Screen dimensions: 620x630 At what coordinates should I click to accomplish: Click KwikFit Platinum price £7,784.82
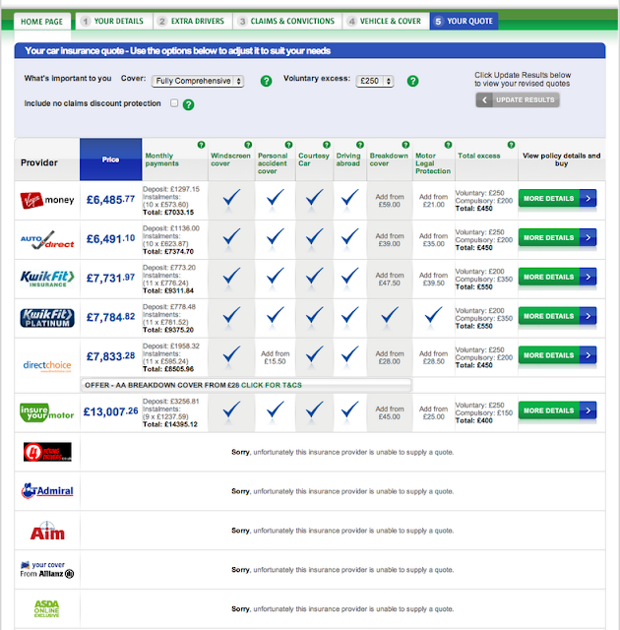click(x=111, y=317)
